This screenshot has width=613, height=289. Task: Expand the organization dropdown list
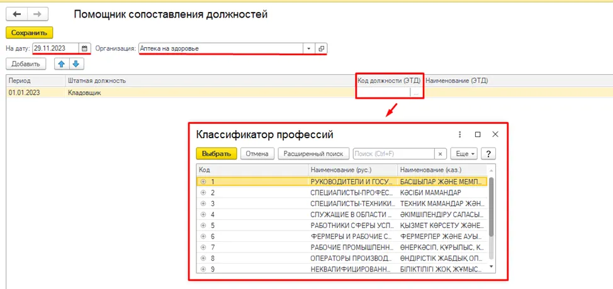[308, 48]
